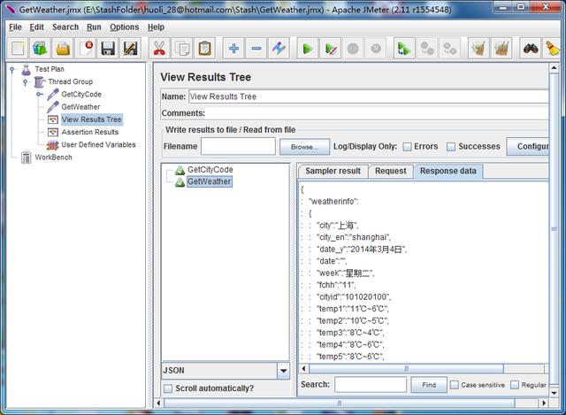Open the JSON renderer dropdown

click(283, 371)
